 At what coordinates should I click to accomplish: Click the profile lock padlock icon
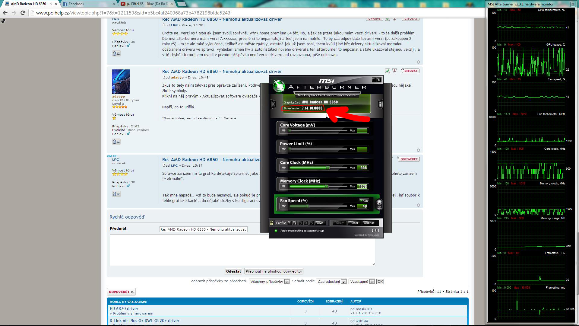[x=272, y=223]
